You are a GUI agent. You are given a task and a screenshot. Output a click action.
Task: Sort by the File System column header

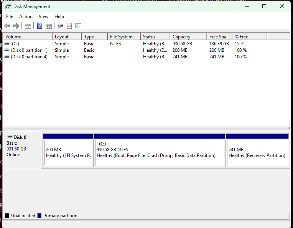(124, 37)
